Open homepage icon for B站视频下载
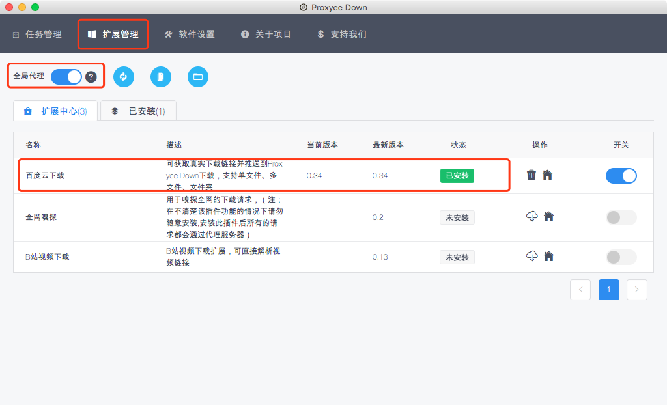Viewport: 667px width, 405px height. coord(548,256)
